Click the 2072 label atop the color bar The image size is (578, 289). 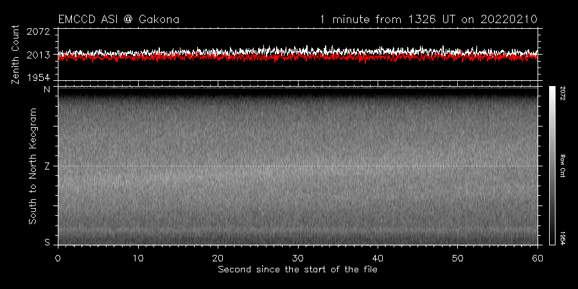563,93
